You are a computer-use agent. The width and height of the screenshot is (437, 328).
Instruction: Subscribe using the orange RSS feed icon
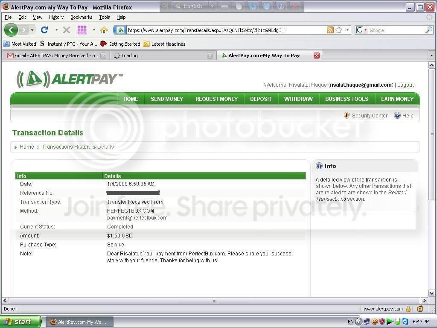coord(330,30)
